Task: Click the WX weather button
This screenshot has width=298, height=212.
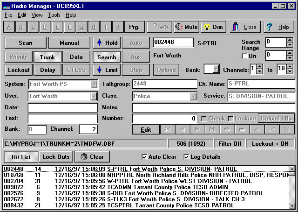Action: [159, 27]
